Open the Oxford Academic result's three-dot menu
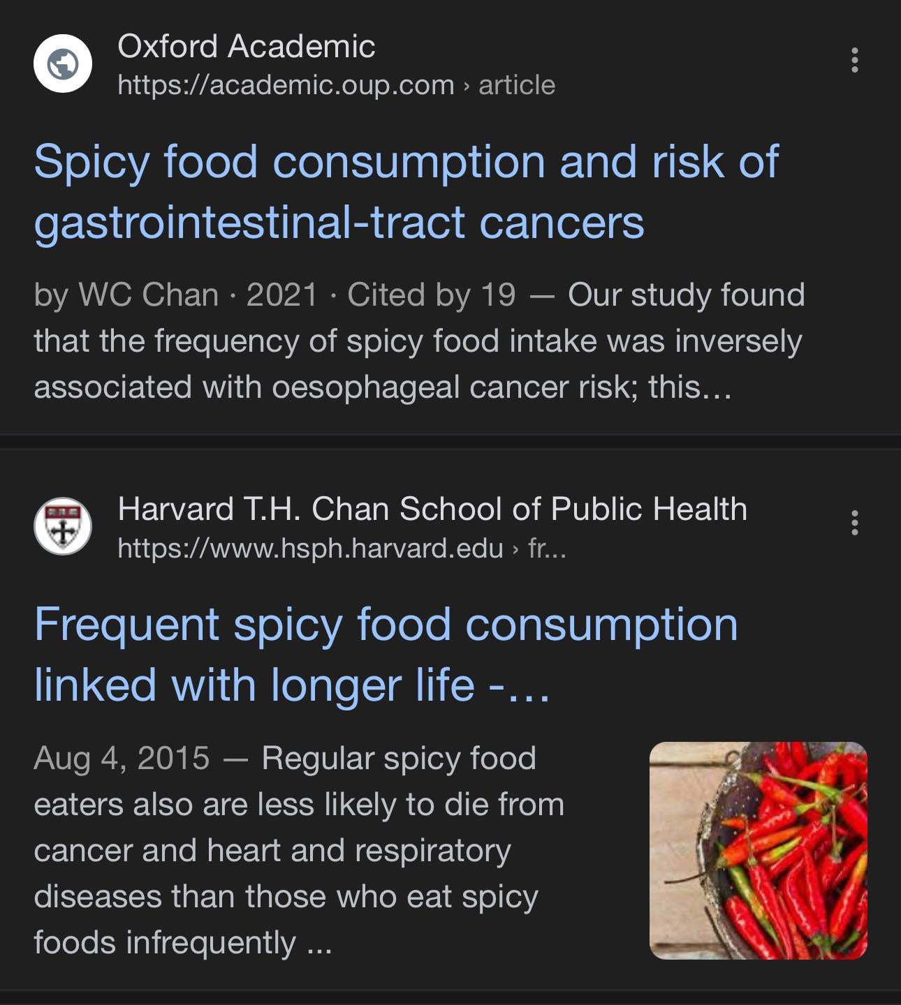Viewport: 901px width, 1005px height. 854,61
